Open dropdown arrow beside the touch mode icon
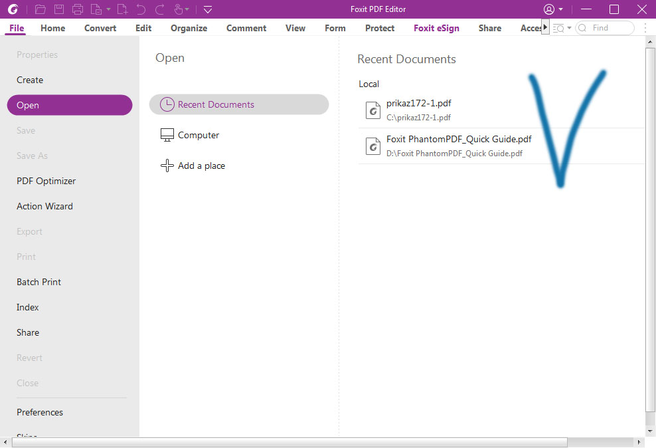Image resolution: width=656 pixels, height=448 pixels. click(x=187, y=9)
